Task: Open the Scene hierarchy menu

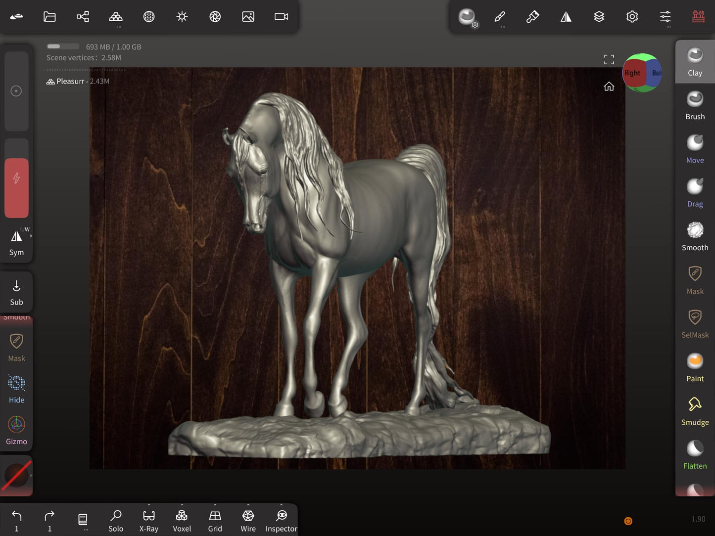Action: (83, 17)
